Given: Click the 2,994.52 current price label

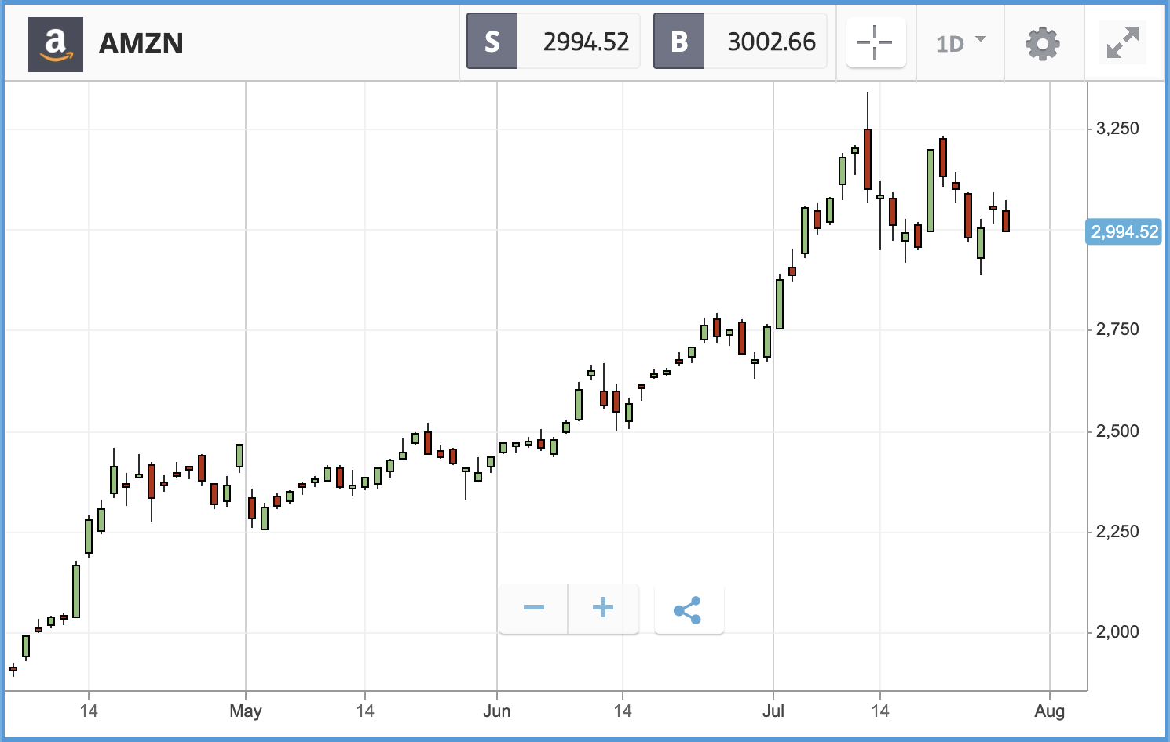Looking at the screenshot, I should (1124, 232).
